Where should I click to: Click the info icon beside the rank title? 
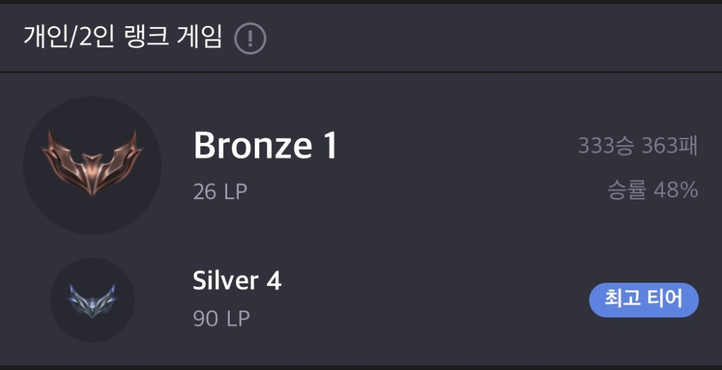(x=250, y=38)
